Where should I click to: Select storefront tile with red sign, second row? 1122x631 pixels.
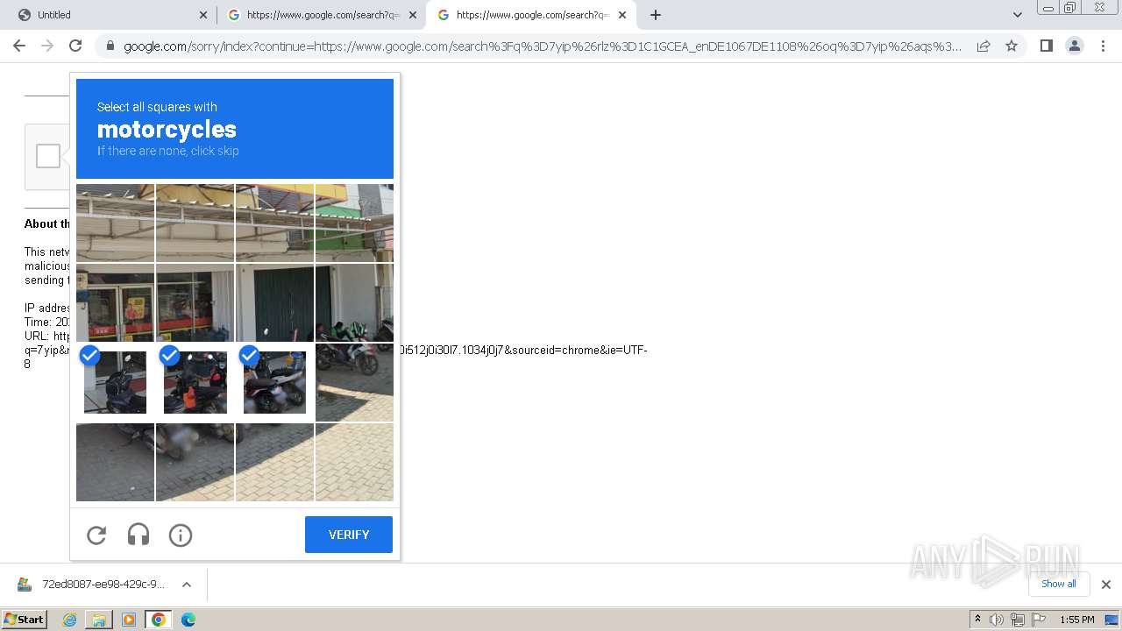115,302
